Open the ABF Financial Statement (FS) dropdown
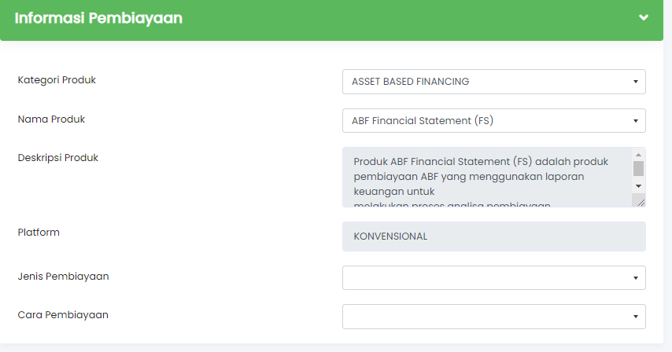 pyautogui.click(x=493, y=121)
